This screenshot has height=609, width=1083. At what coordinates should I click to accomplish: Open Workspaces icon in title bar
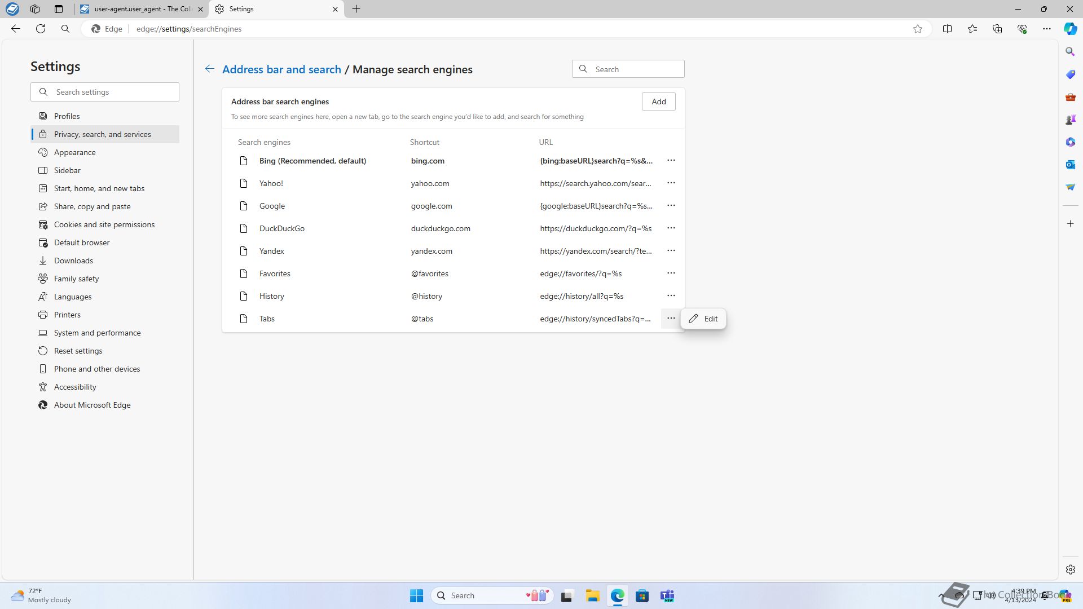[35, 9]
